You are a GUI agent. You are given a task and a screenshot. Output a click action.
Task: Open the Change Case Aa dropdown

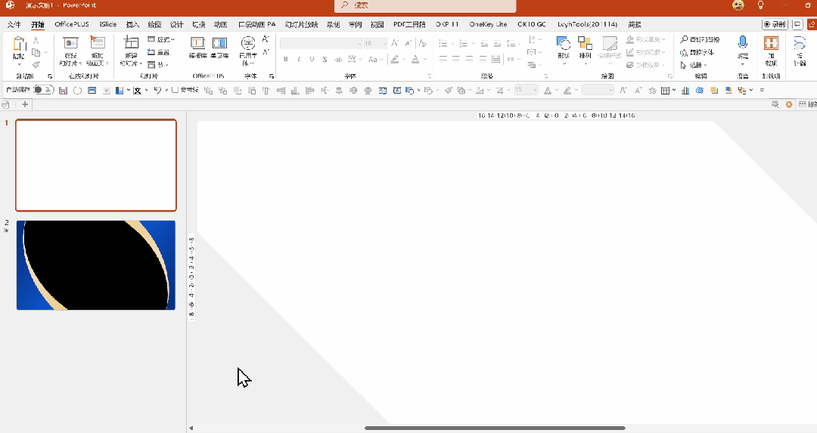(x=375, y=60)
